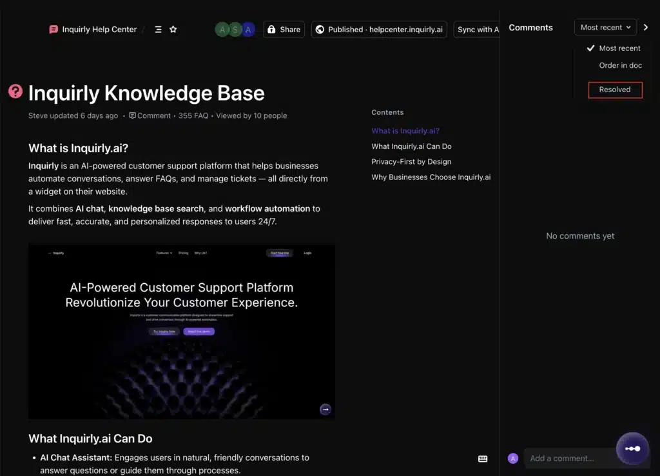Click 'Steve updated 6 days ago' text
Viewport: 660px width, 476px height.
tap(73, 115)
